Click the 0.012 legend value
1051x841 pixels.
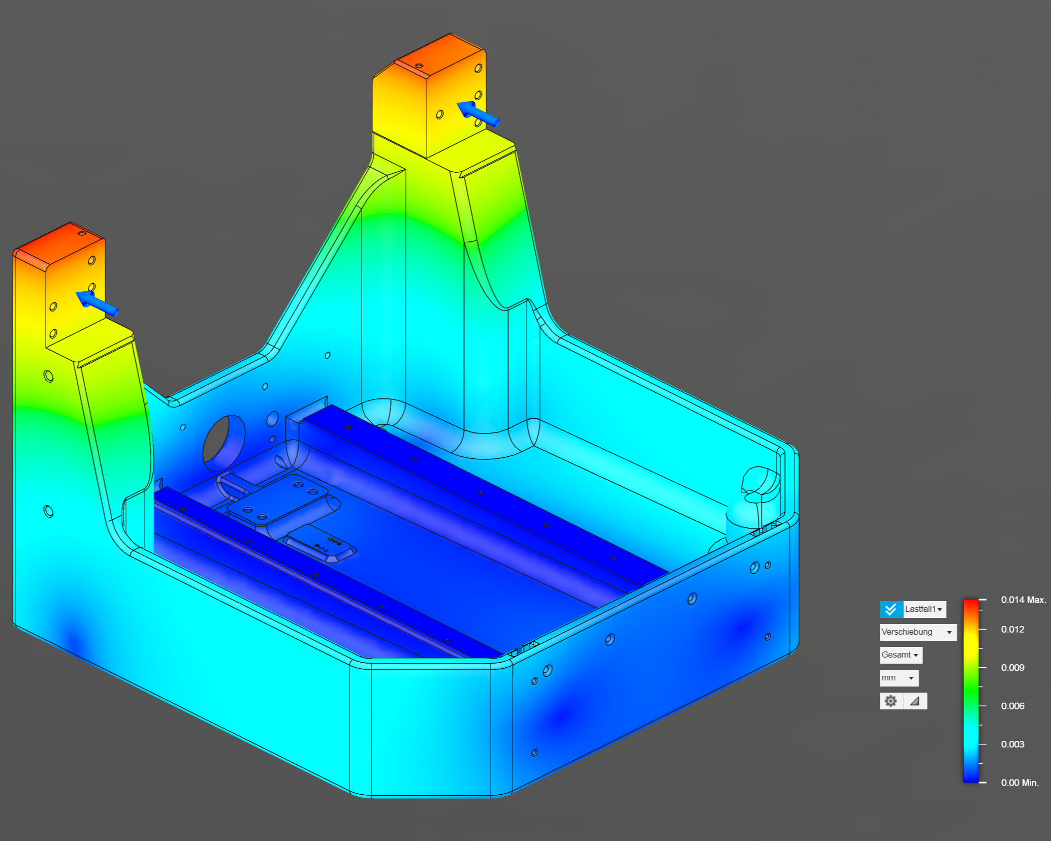click(1012, 629)
